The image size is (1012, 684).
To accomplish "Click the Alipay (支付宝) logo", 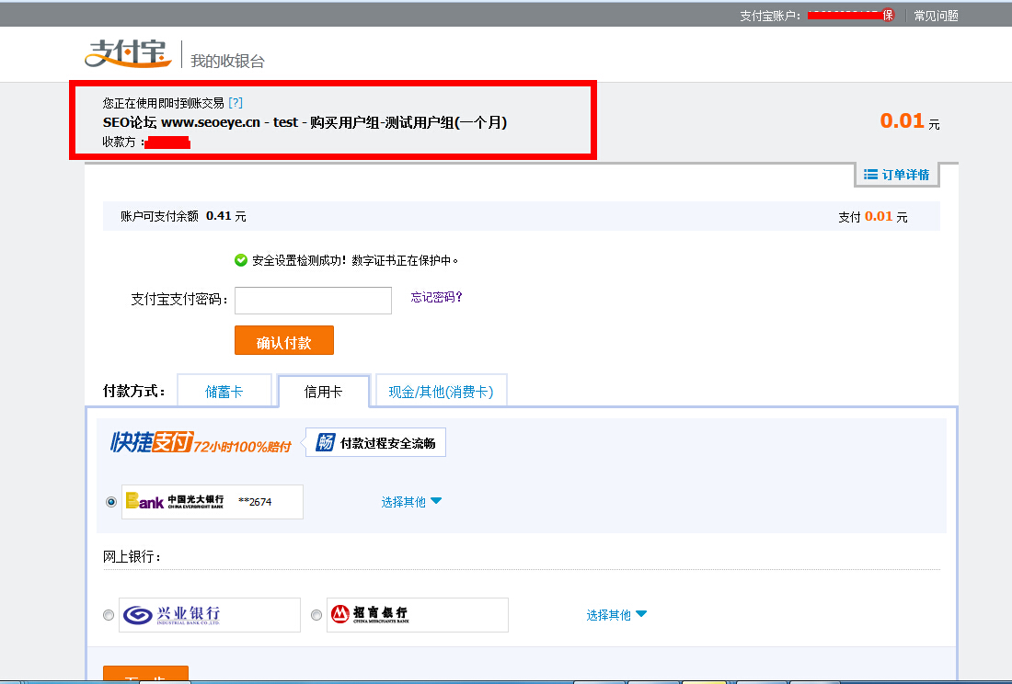I will [x=128, y=53].
